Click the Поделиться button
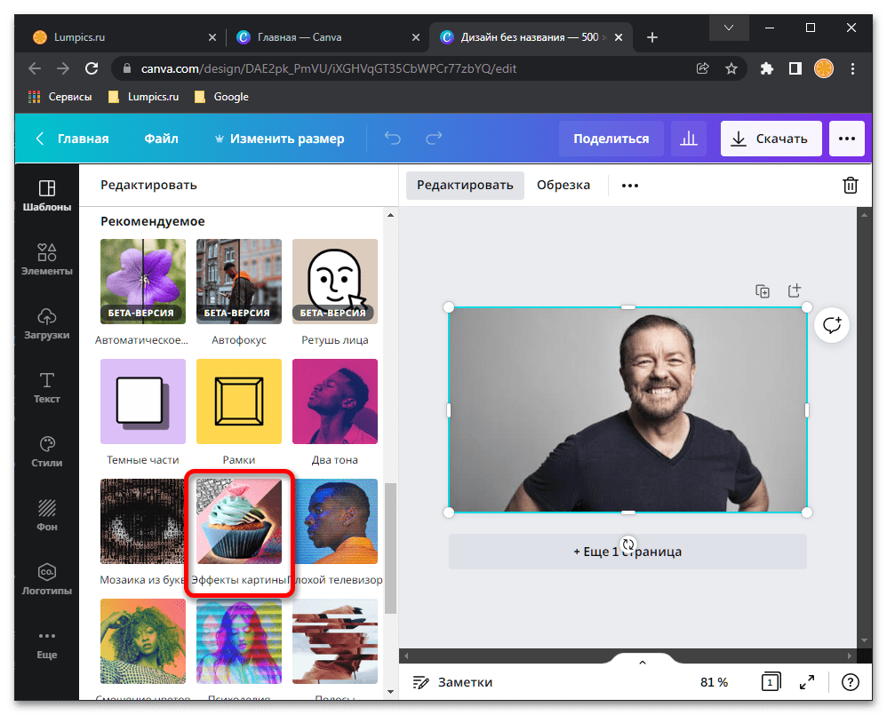Screen dimensions: 887x715 (611, 139)
